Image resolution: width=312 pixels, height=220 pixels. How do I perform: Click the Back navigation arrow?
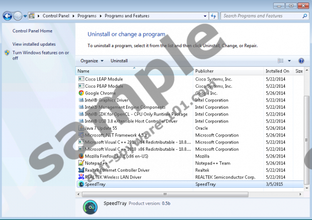point(7,16)
